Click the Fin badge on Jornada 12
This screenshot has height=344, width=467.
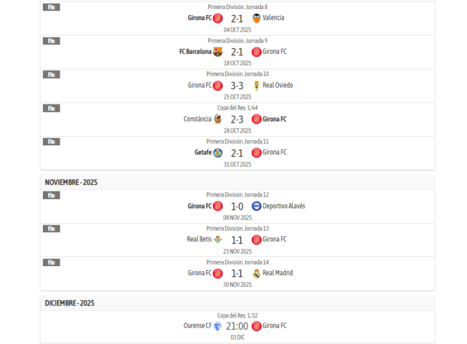pos(51,195)
